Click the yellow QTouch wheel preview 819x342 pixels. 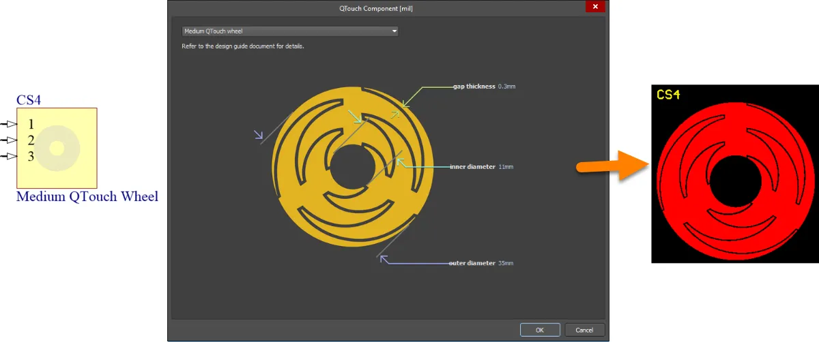click(353, 166)
